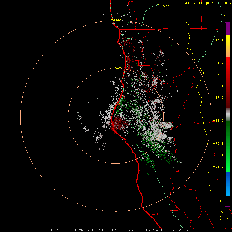Click the 100 NMI range ring label
The image size is (232, 232).
(116, 20)
